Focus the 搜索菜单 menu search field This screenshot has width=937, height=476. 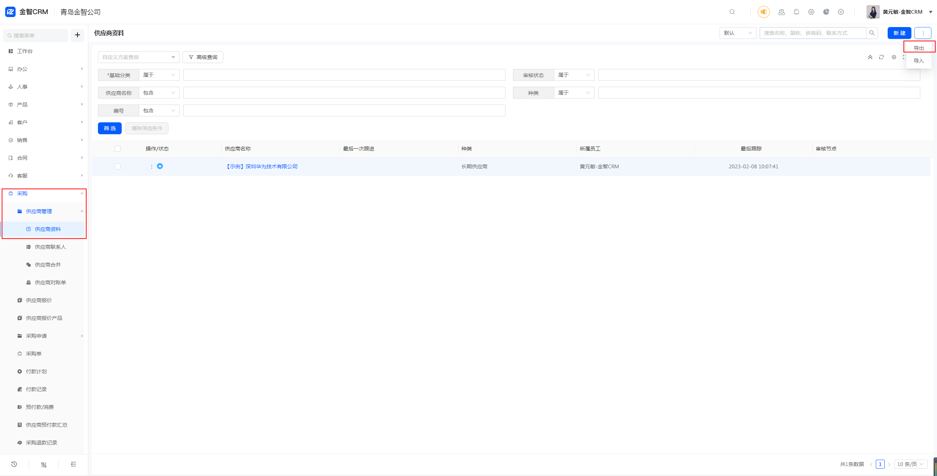(x=36, y=35)
